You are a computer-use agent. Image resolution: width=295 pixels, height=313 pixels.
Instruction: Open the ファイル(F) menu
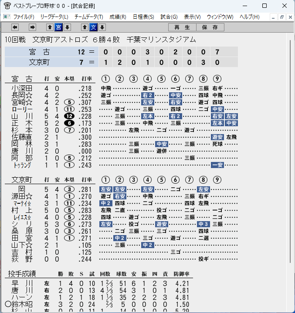pos(24,17)
